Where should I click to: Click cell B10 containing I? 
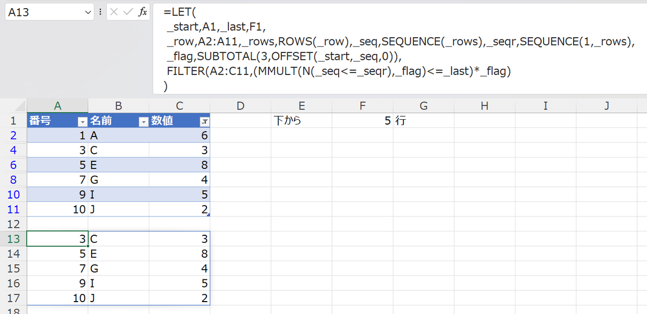[x=119, y=194]
